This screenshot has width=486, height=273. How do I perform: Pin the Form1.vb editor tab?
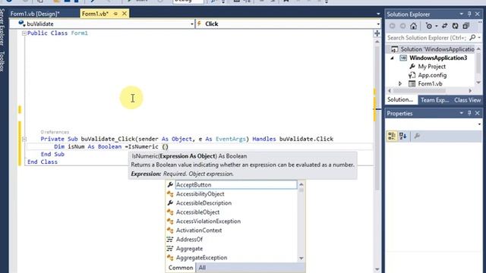point(115,14)
